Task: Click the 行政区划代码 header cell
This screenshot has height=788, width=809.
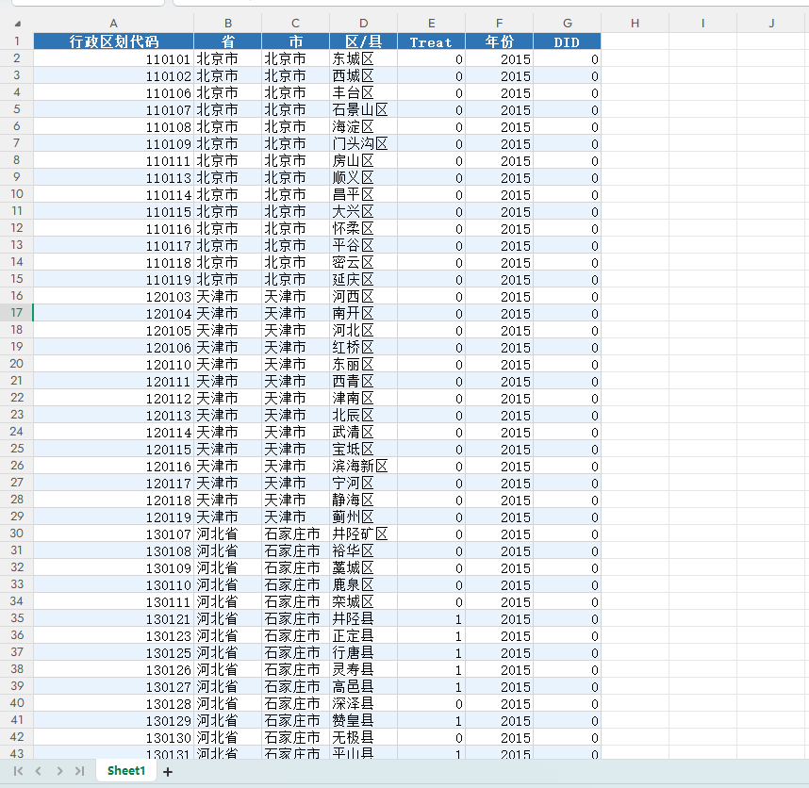Action: click(x=113, y=41)
